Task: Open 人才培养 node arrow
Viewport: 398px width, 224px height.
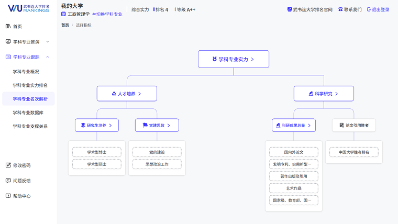Action: pos(140,94)
